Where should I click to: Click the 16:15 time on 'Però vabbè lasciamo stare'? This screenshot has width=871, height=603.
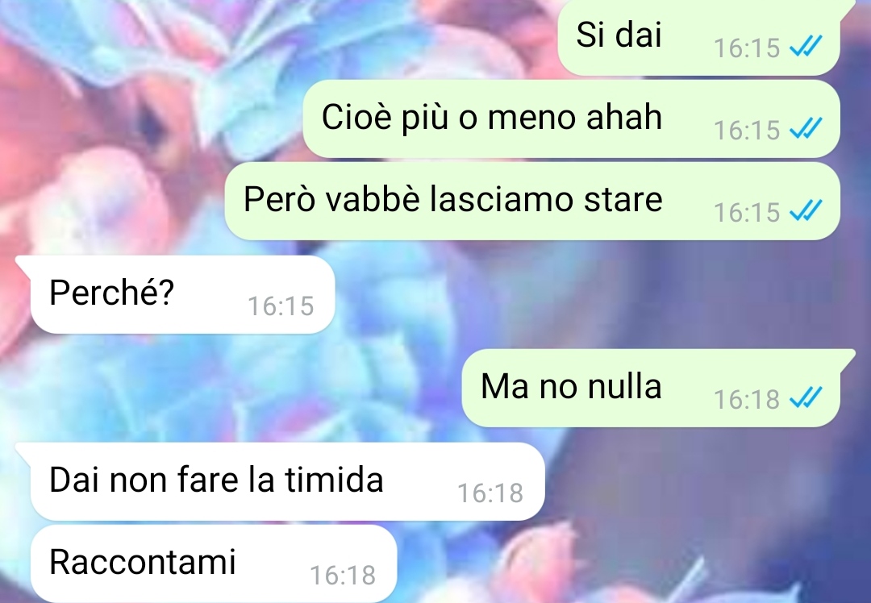747,212
